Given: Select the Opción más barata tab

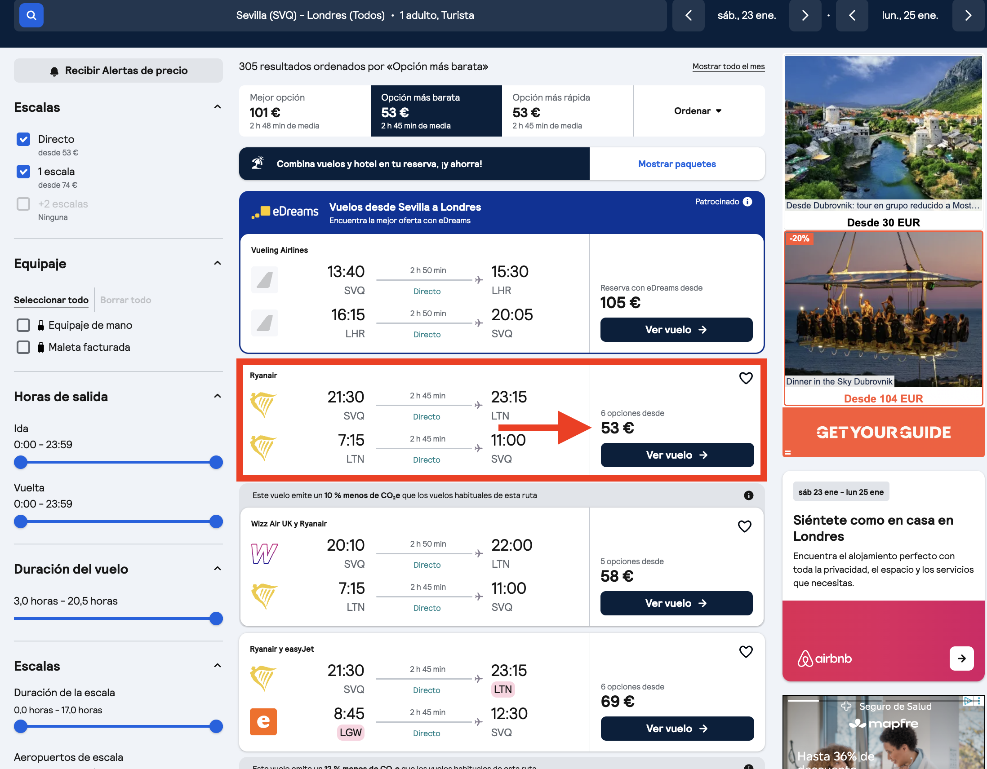Looking at the screenshot, I should [x=436, y=111].
